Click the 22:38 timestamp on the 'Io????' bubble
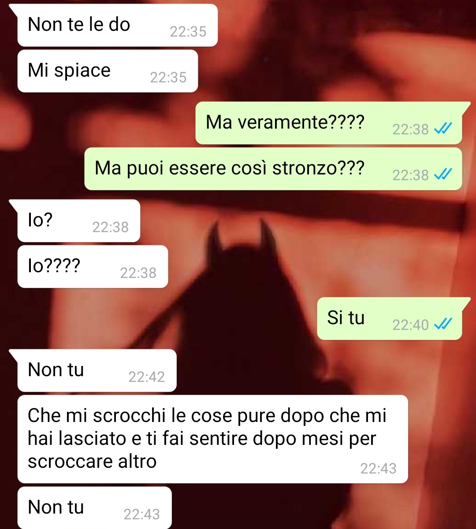Viewport: 476px width, 529px height. click(138, 273)
